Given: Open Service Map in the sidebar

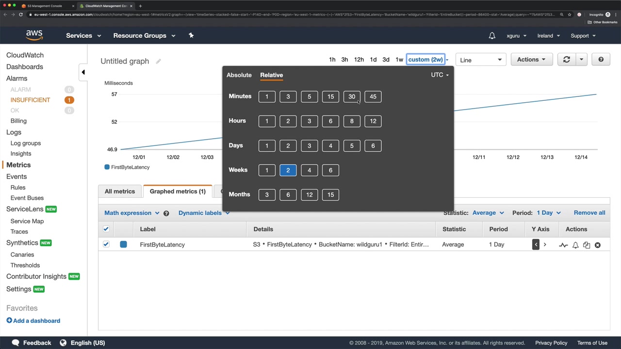Looking at the screenshot, I should pos(27,221).
